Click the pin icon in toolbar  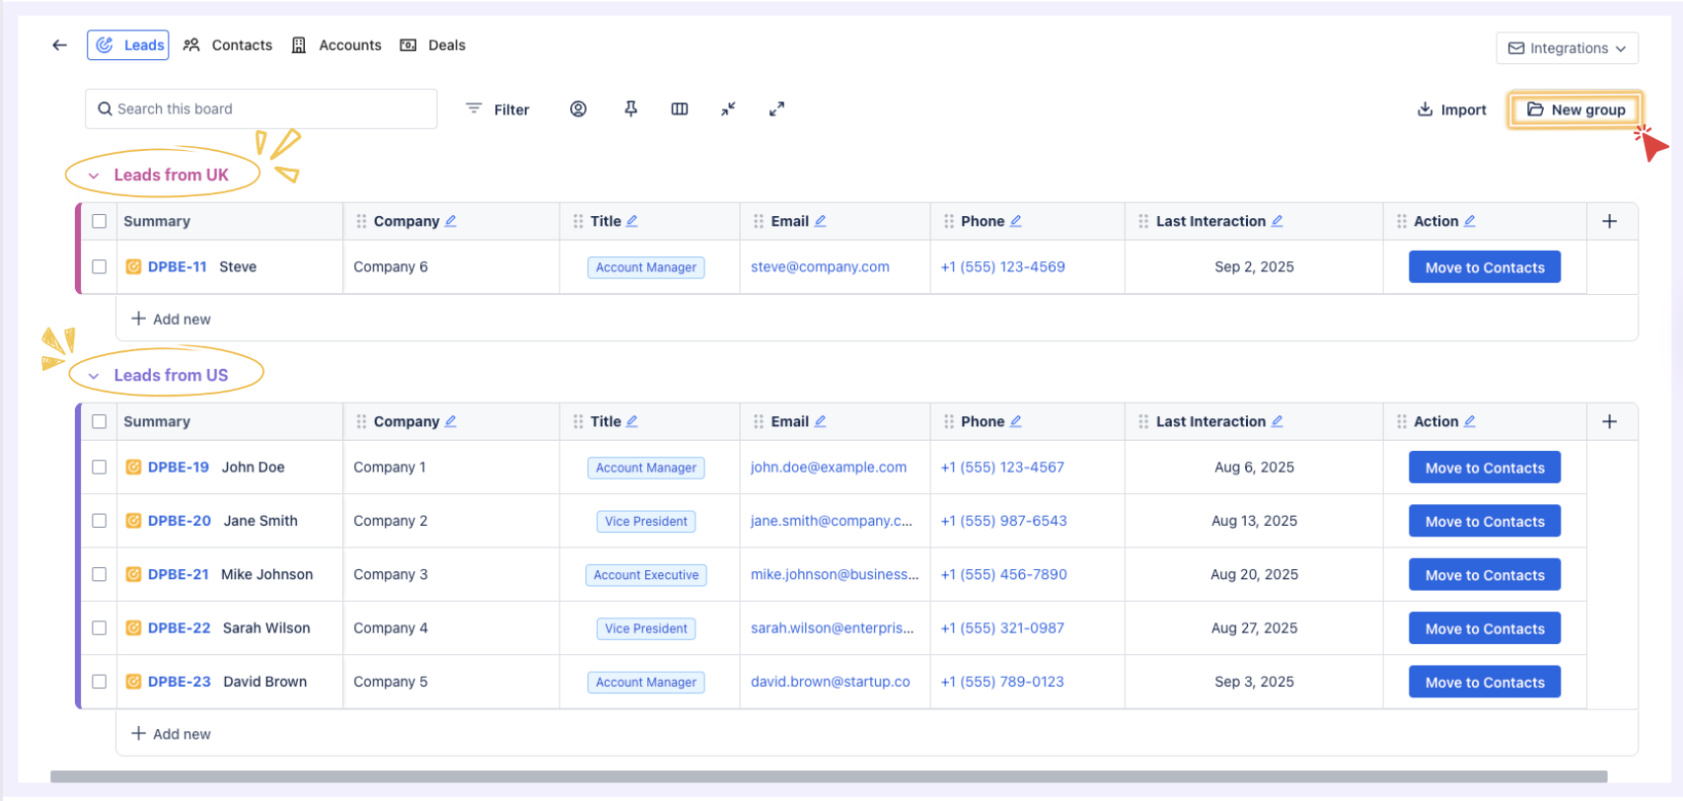630,109
